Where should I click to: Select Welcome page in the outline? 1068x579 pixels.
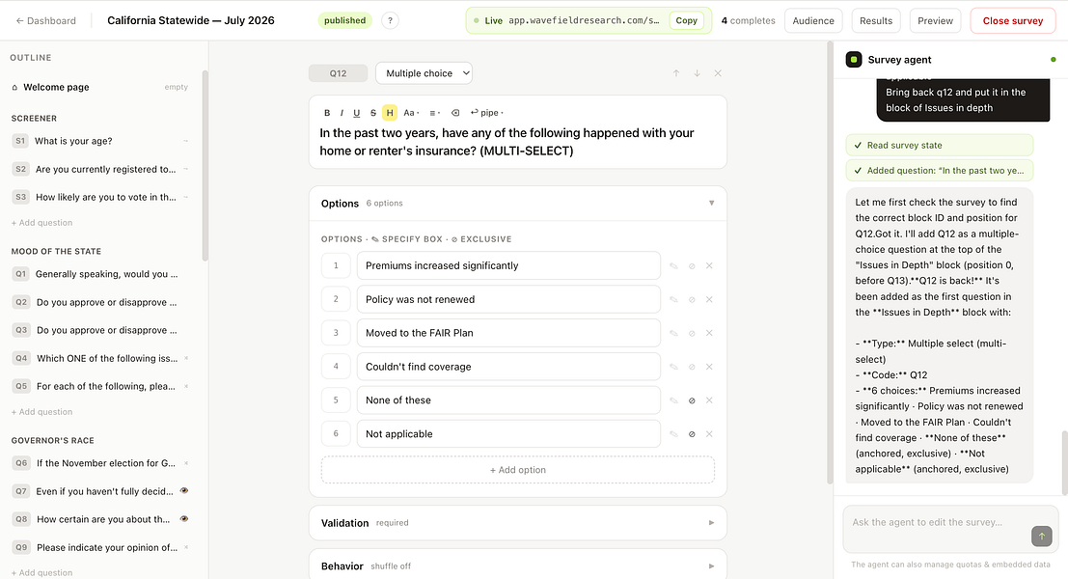[100, 87]
